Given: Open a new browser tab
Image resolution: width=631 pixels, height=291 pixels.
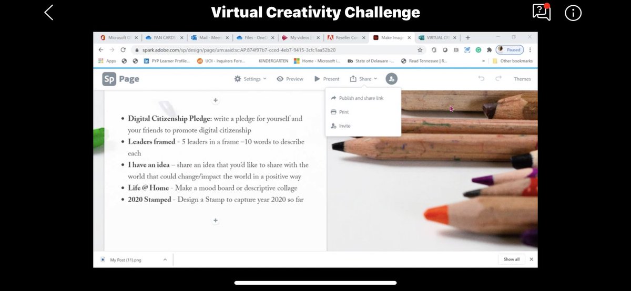Looking at the screenshot, I should pyautogui.click(x=467, y=38).
